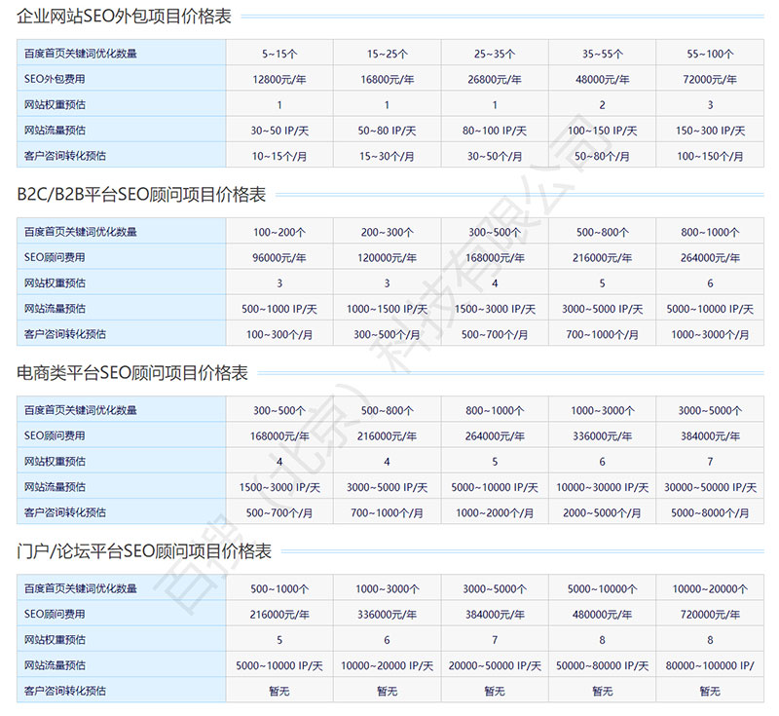
Task: Select the 5~15个 column header
Action: tap(279, 53)
